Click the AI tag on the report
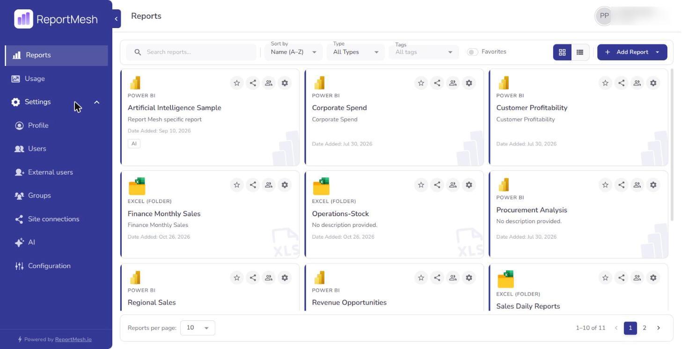The image size is (688, 349). click(134, 144)
